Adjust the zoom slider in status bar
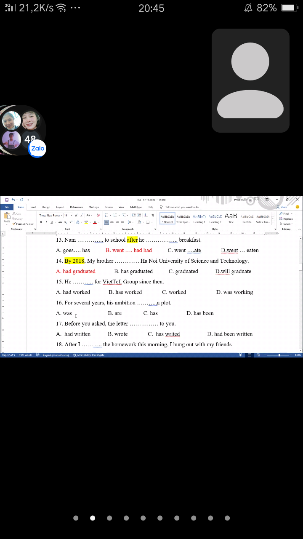The height and width of the screenshot is (539, 303). click(x=279, y=355)
